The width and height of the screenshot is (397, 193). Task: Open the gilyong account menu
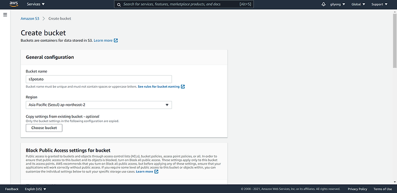coord(338,4)
